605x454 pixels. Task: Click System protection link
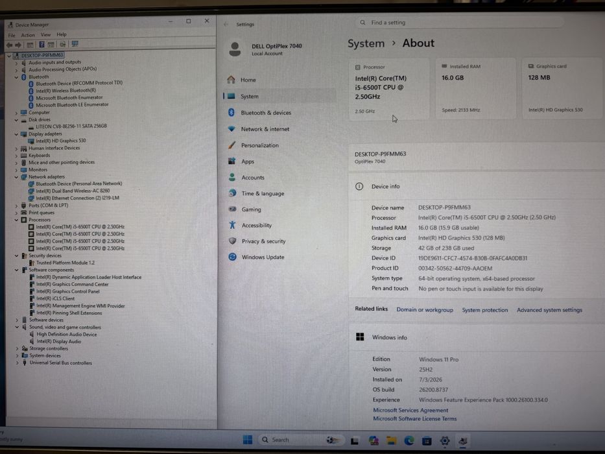point(485,309)
